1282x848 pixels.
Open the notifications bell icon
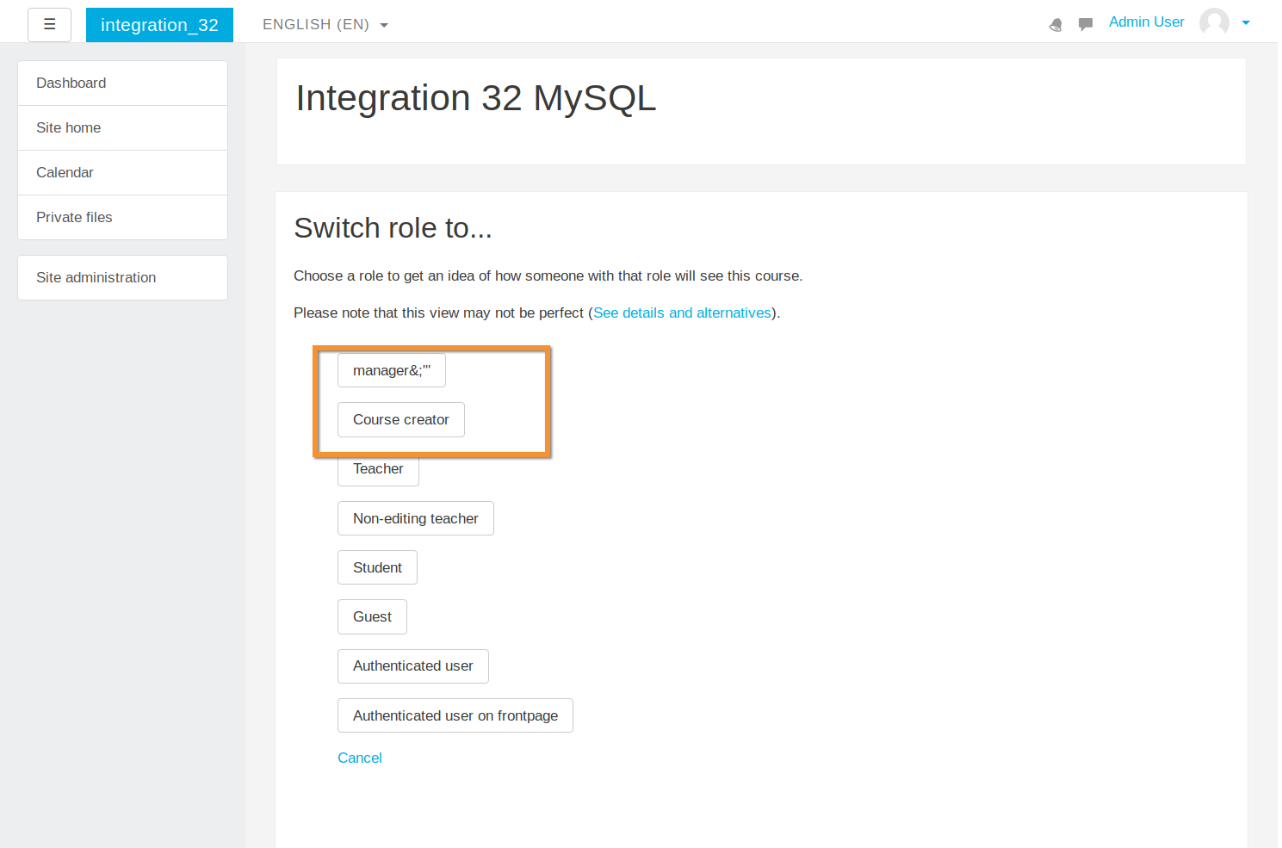click(x=1056, y=24)
